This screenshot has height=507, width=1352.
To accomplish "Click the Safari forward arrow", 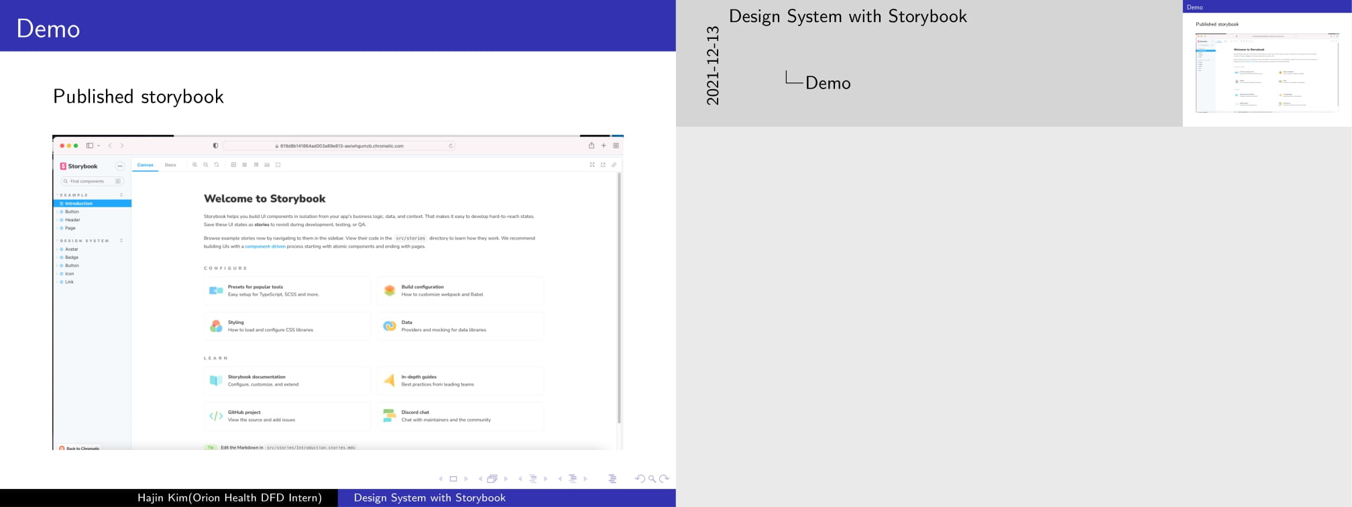I will point(122,146).
